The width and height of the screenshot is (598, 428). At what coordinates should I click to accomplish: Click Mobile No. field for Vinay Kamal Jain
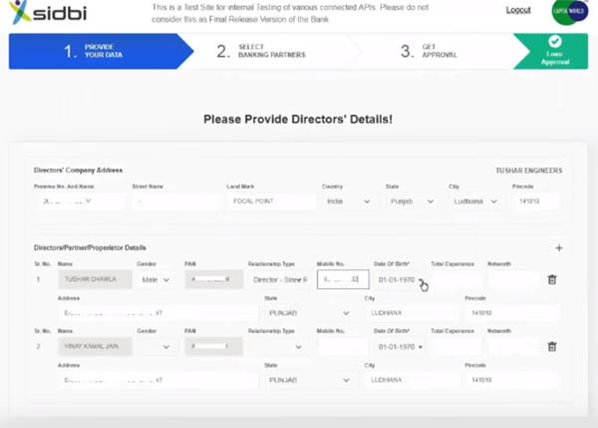click(342, 346)
